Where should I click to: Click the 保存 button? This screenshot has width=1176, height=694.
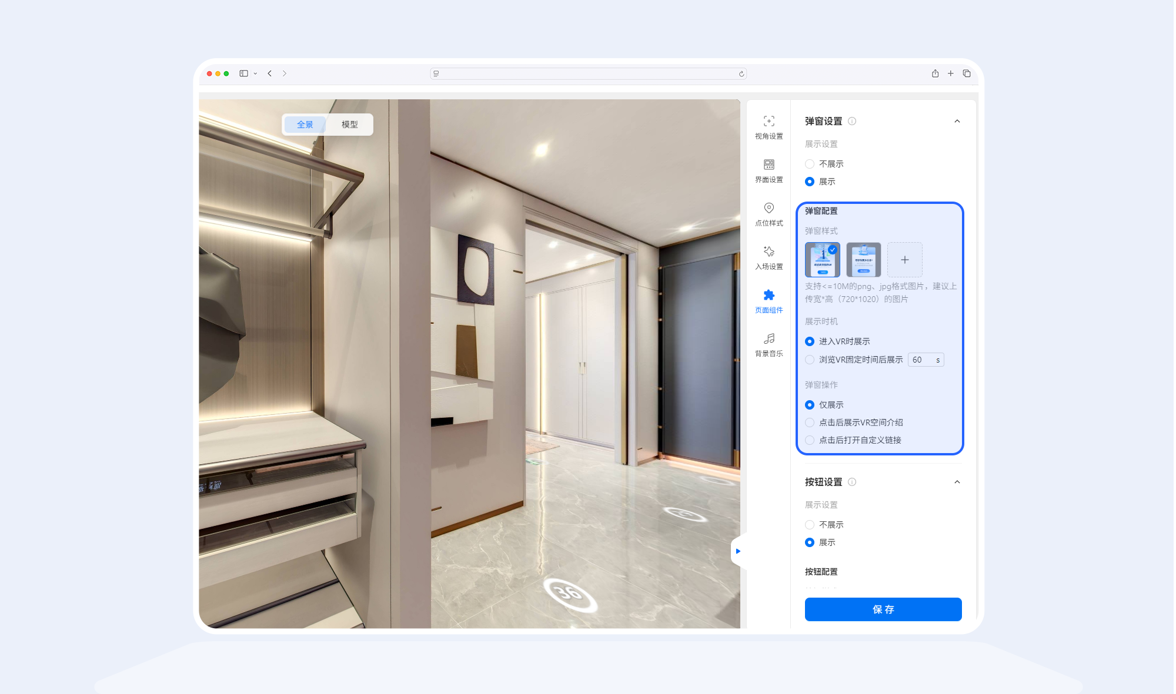point(883,609)
